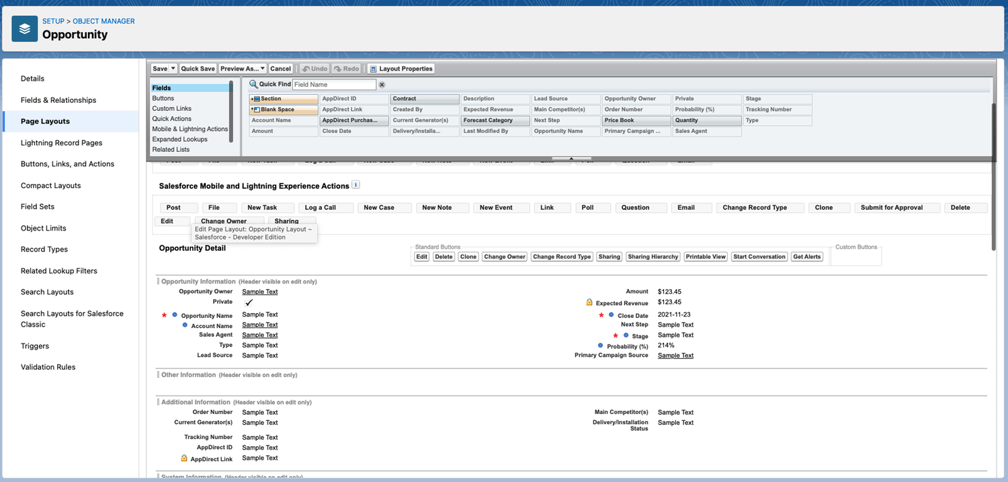Select the Blank Space element in the palette
Screen dimensions: 1008x482
(x=282, y=109)
